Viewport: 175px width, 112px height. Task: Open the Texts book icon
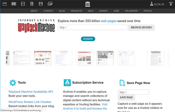click(14, 4)
